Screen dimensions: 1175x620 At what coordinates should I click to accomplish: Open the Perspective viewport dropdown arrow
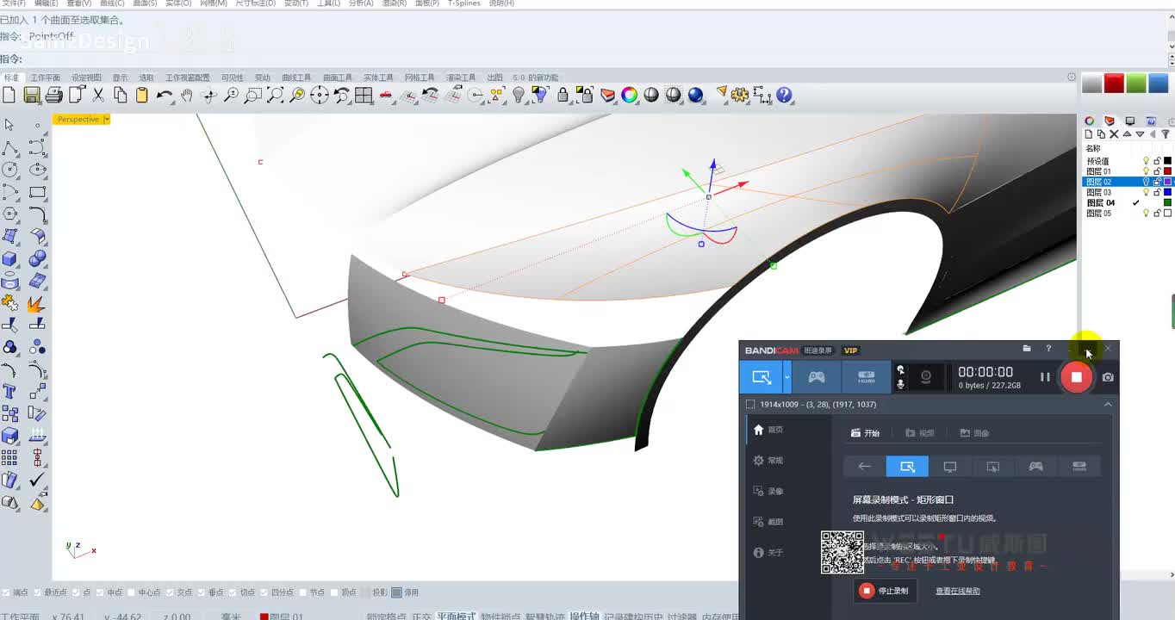(x=107, y=120)
